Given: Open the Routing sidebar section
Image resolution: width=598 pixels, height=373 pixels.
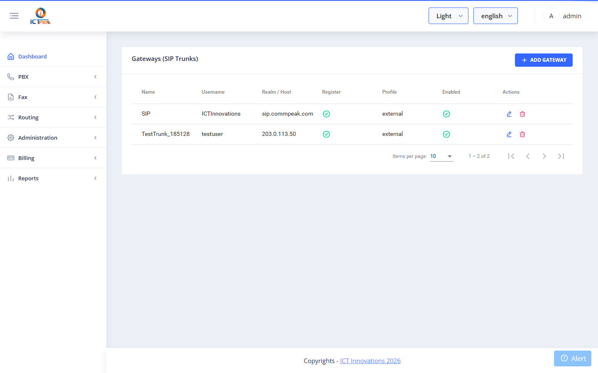Looking at the screenshot, I should point(53,117).
